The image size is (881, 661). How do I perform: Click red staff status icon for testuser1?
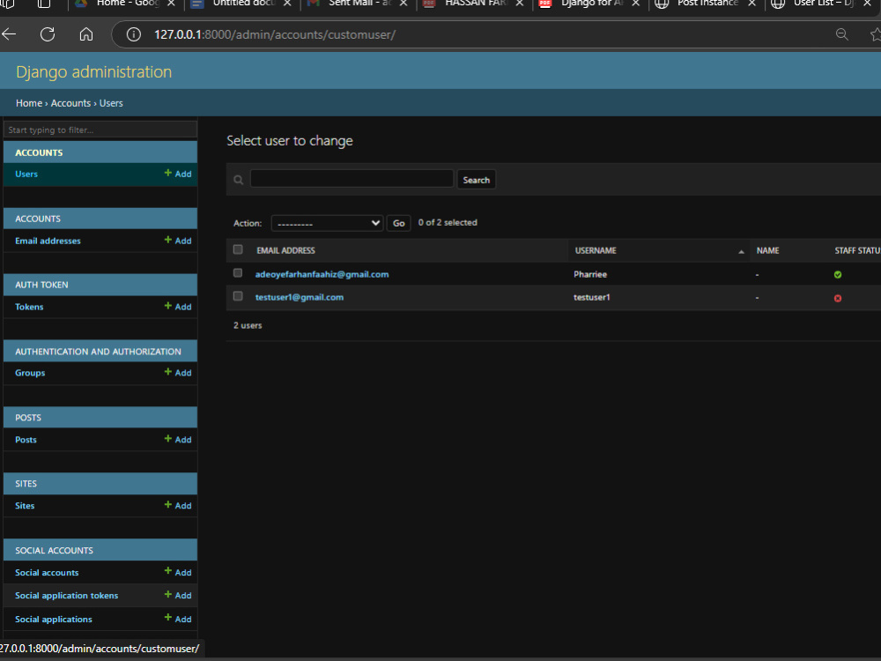[x=838, y=299]
